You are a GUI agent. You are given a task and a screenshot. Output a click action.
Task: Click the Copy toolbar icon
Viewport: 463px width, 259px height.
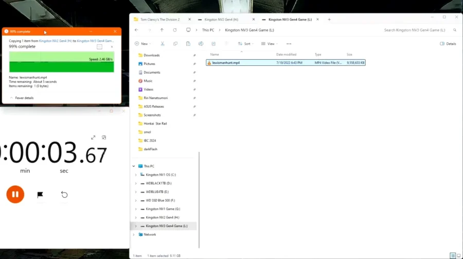pos(175,44)
